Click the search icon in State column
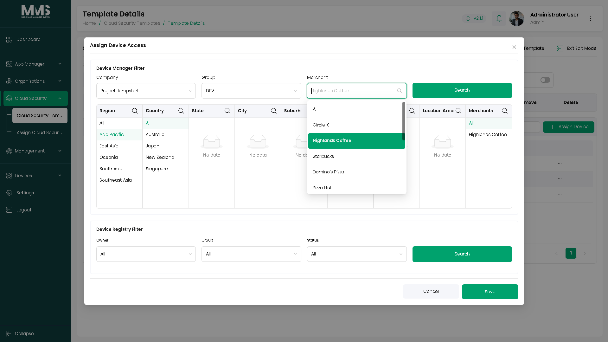Image resolution: width=608 pixels, height=342 pixels. [x=227, y=111]
